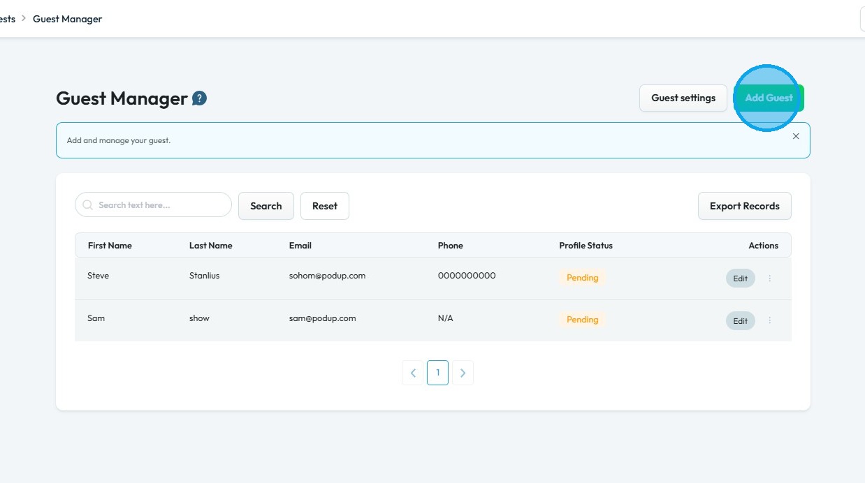Viewport: 865px width, 483px height.
Task: Open more options for Sam's row
Action: [x=770, y=321]
